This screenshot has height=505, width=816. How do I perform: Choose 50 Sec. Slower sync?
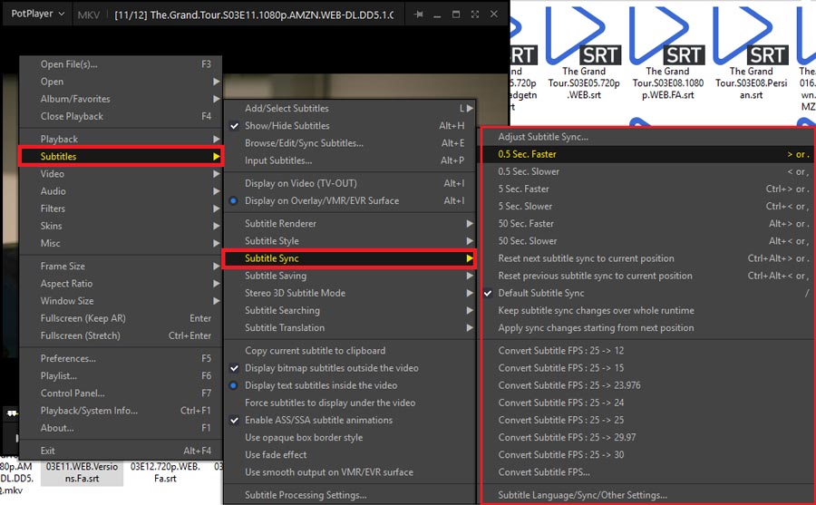(x=647, y=241)
